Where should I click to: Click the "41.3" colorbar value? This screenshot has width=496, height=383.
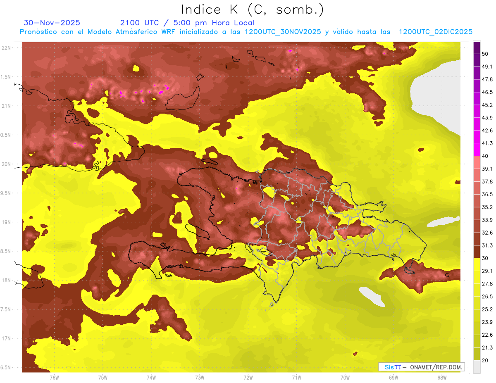[487, 143]
